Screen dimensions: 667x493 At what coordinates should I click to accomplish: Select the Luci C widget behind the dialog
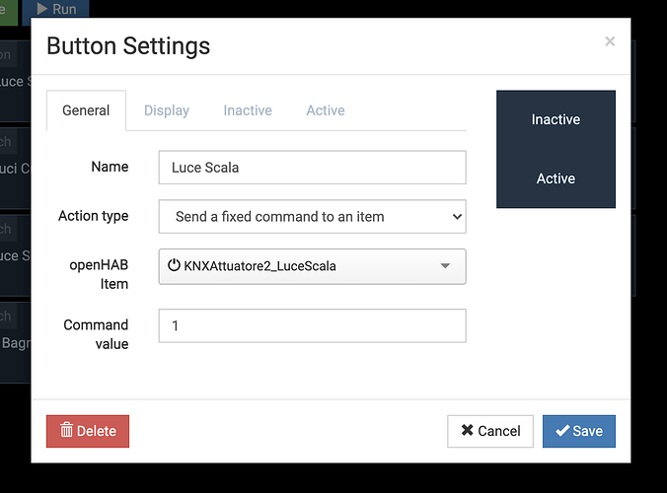[x=15, y=168]
